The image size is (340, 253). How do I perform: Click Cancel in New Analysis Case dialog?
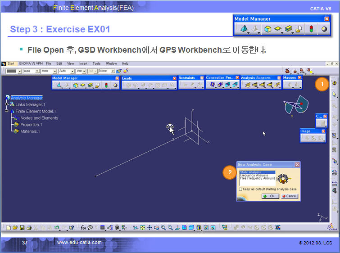tap(290, 196)
